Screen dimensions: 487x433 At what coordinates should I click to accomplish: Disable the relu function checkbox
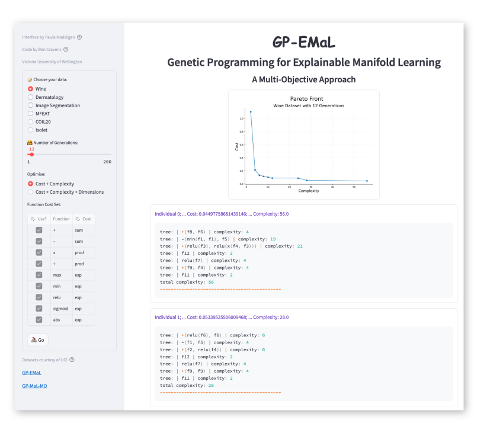click(39, 297)
